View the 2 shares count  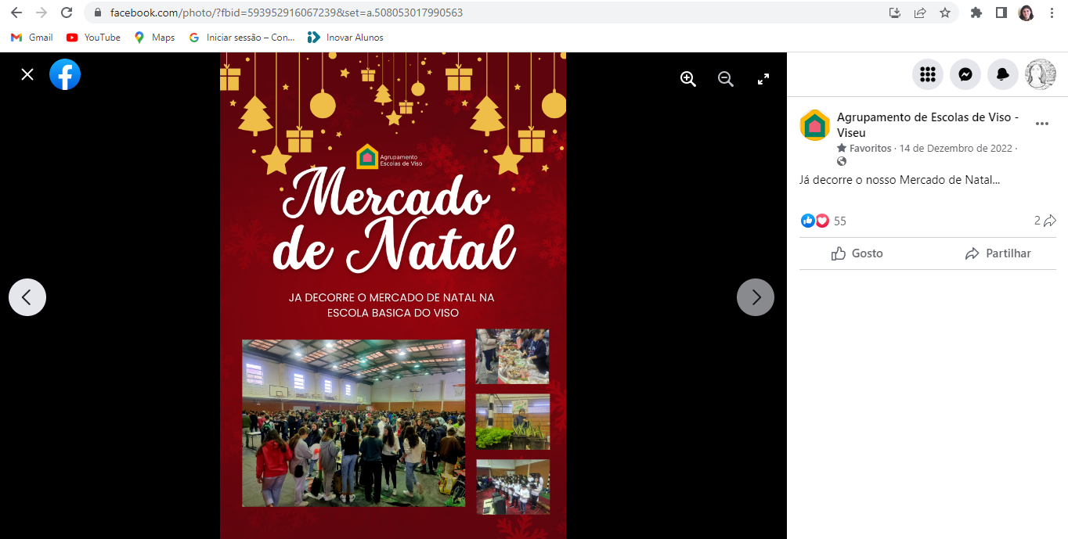(x=1045, y=221)
